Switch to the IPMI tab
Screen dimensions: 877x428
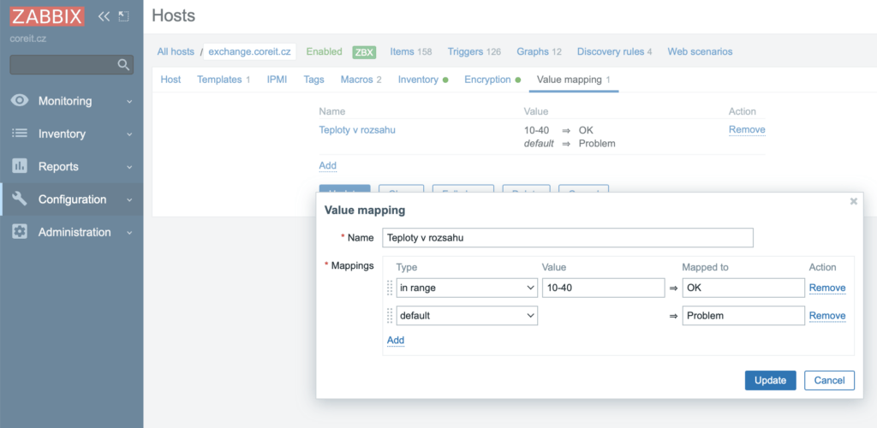click(277, 80)
